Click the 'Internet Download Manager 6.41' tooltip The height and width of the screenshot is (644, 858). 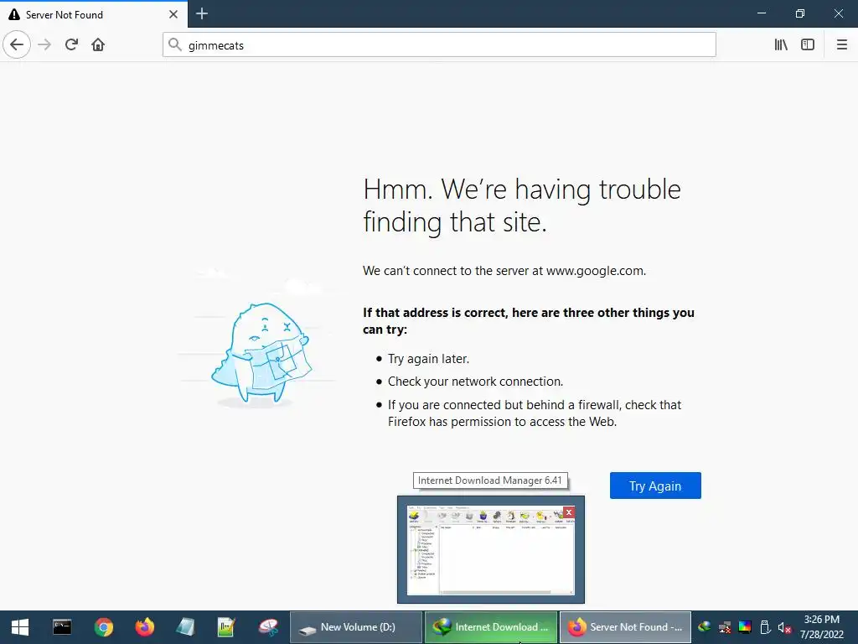(490, 480)
